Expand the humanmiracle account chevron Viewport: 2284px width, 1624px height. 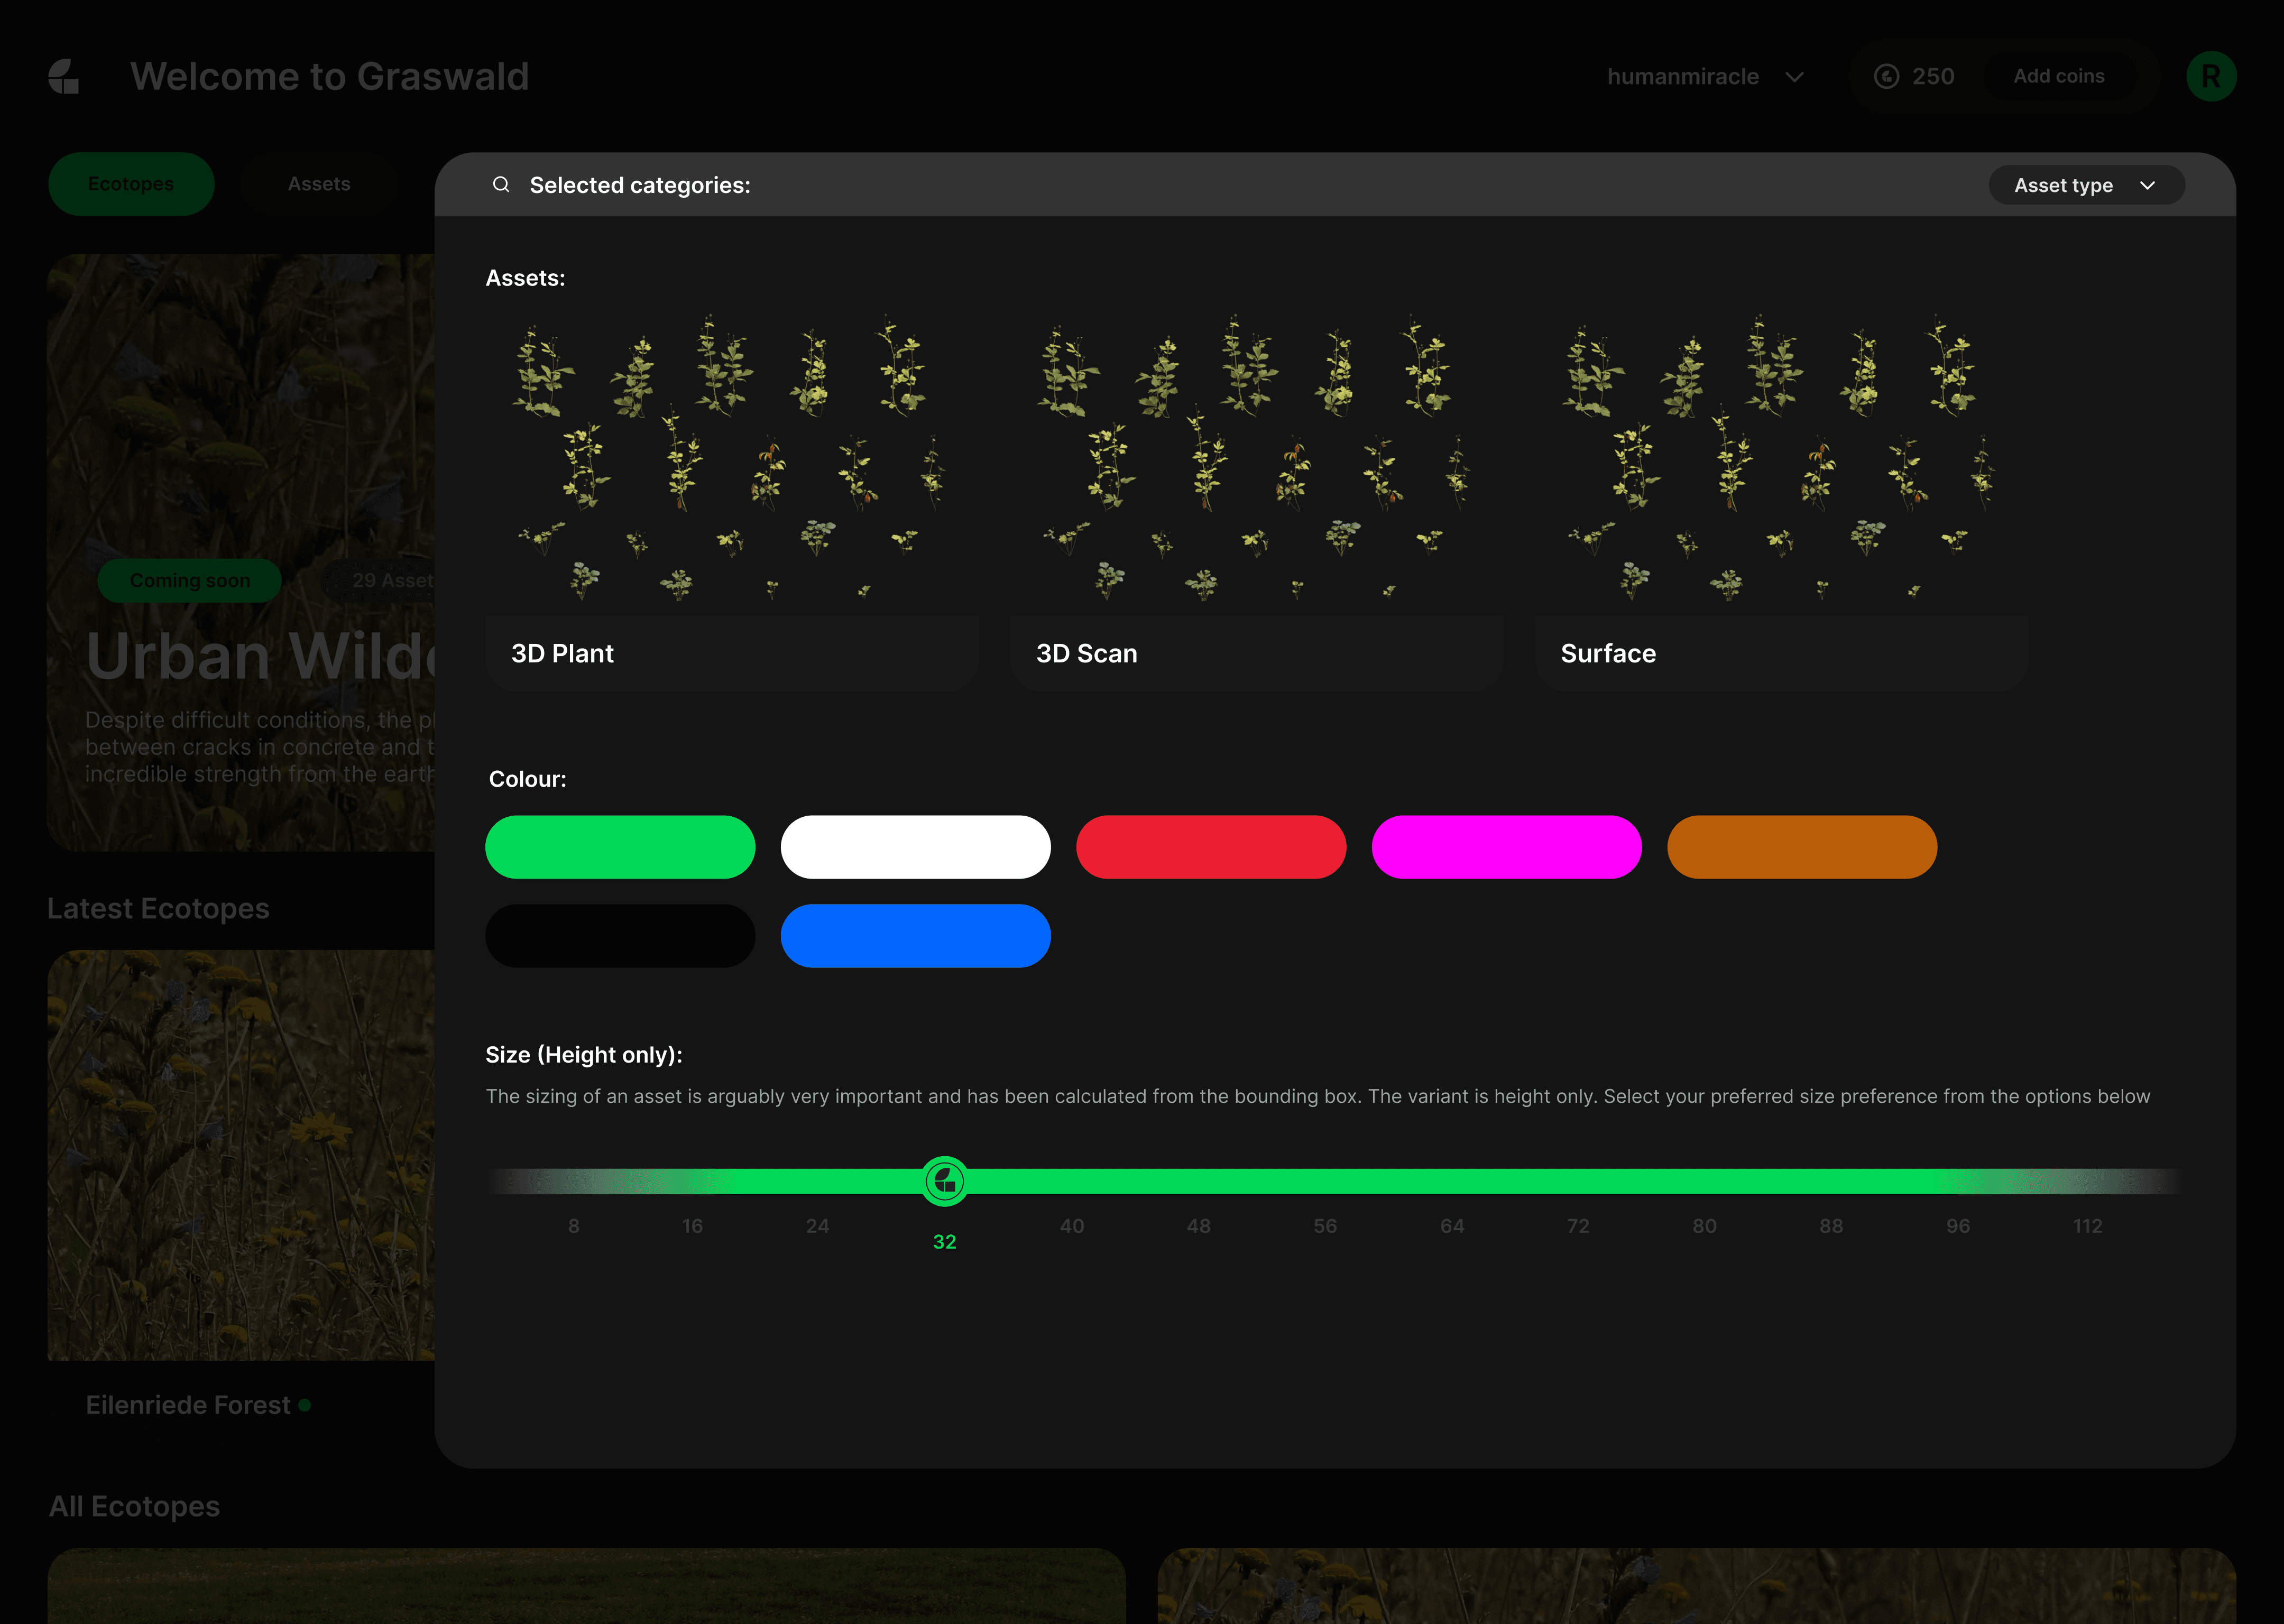point(1794,77)
